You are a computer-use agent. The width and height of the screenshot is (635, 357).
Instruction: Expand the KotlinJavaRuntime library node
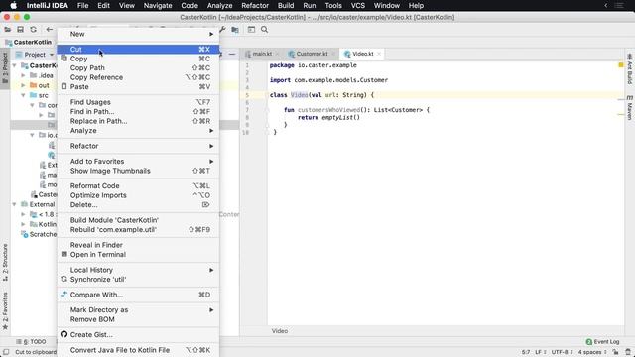(23, 224)
